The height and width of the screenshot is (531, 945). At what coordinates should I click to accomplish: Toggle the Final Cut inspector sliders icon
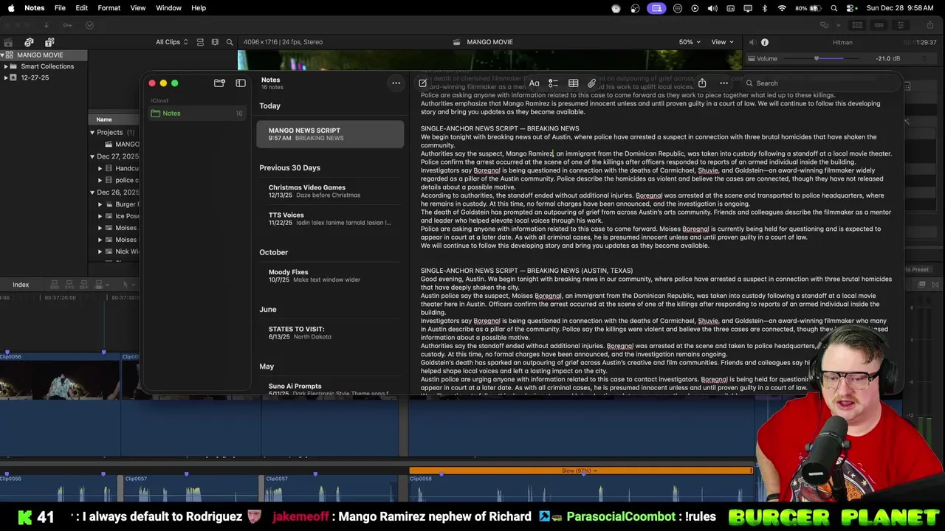900,25
